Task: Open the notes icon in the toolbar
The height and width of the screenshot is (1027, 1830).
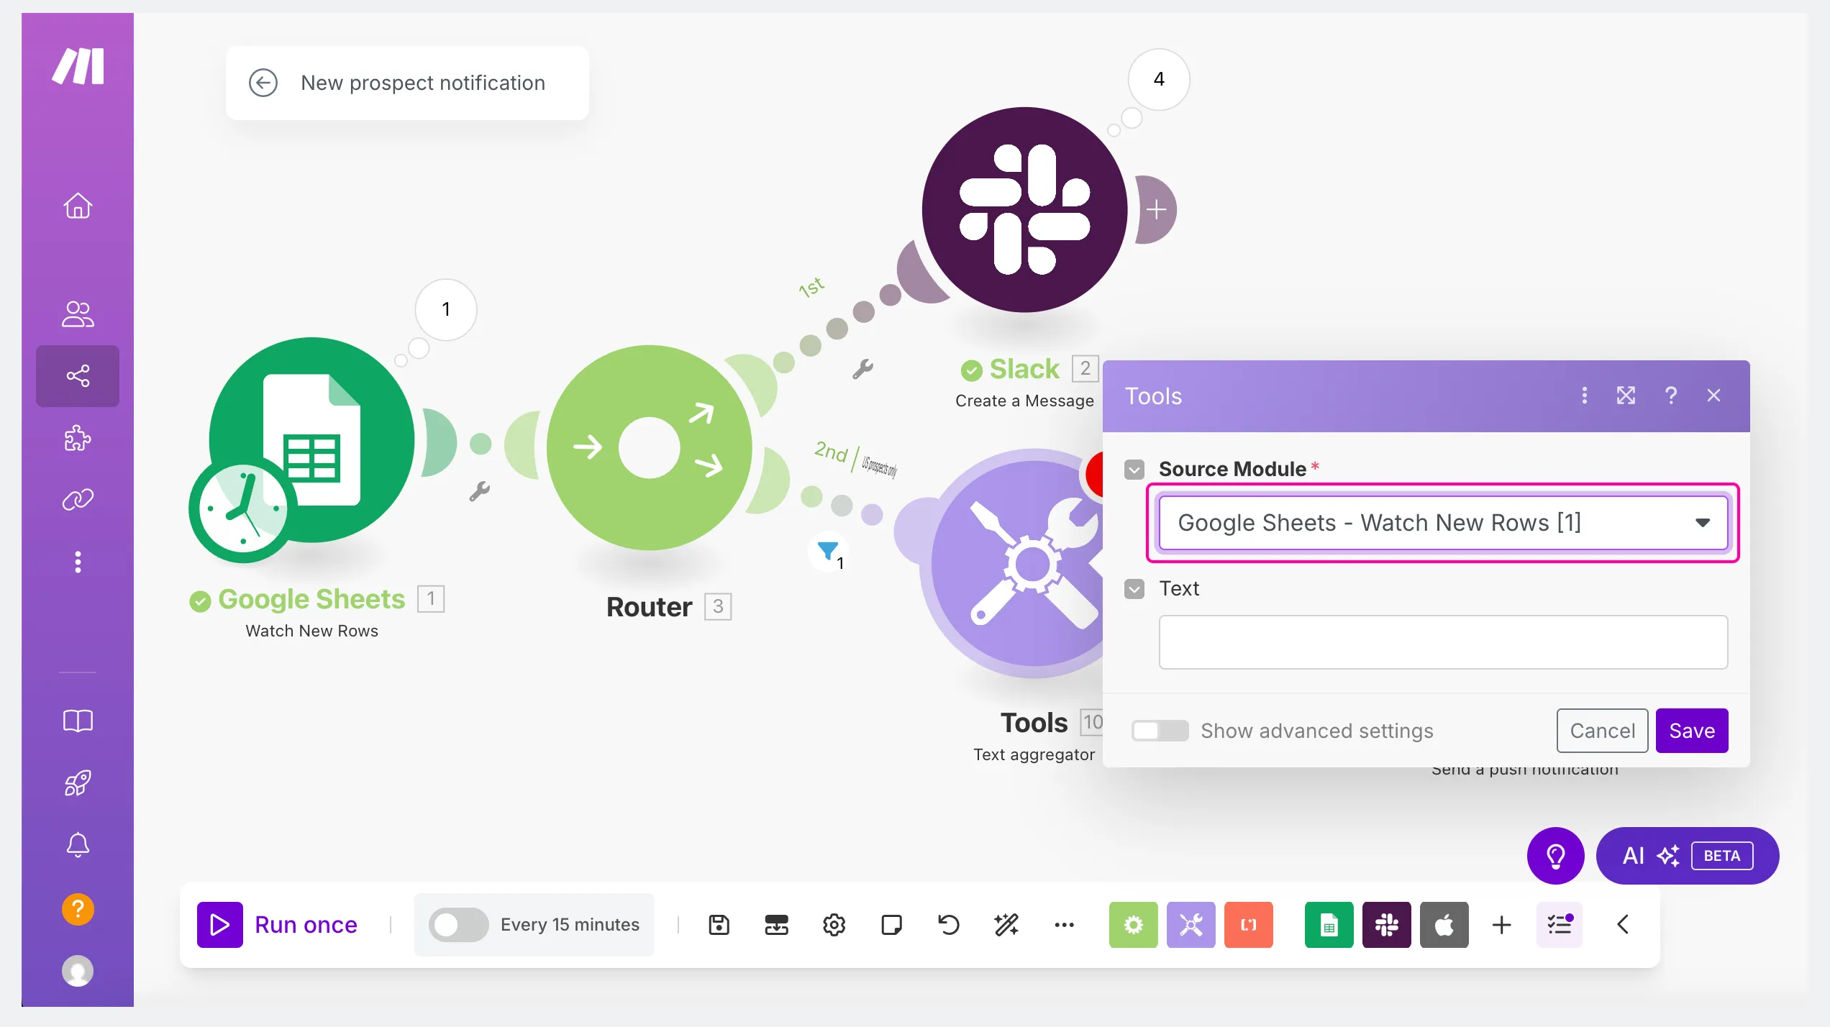Action: point(891,924)
